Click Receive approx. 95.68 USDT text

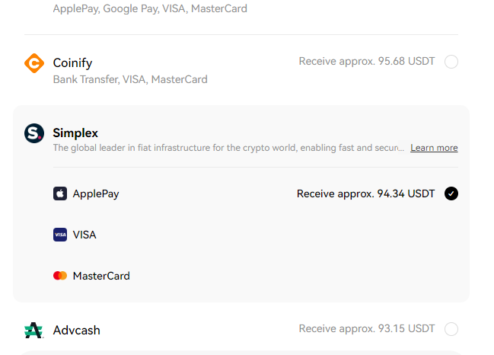[367, 61]
